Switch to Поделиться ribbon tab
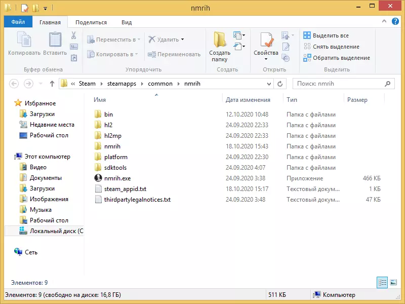The width and height of the screenshot is (405, 304). (91, 22)
